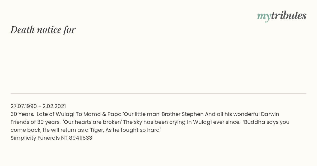Viewport: 317px width, 166px height.
Task: Click the 'Death notice for' heading
Action: pos(43,30)
